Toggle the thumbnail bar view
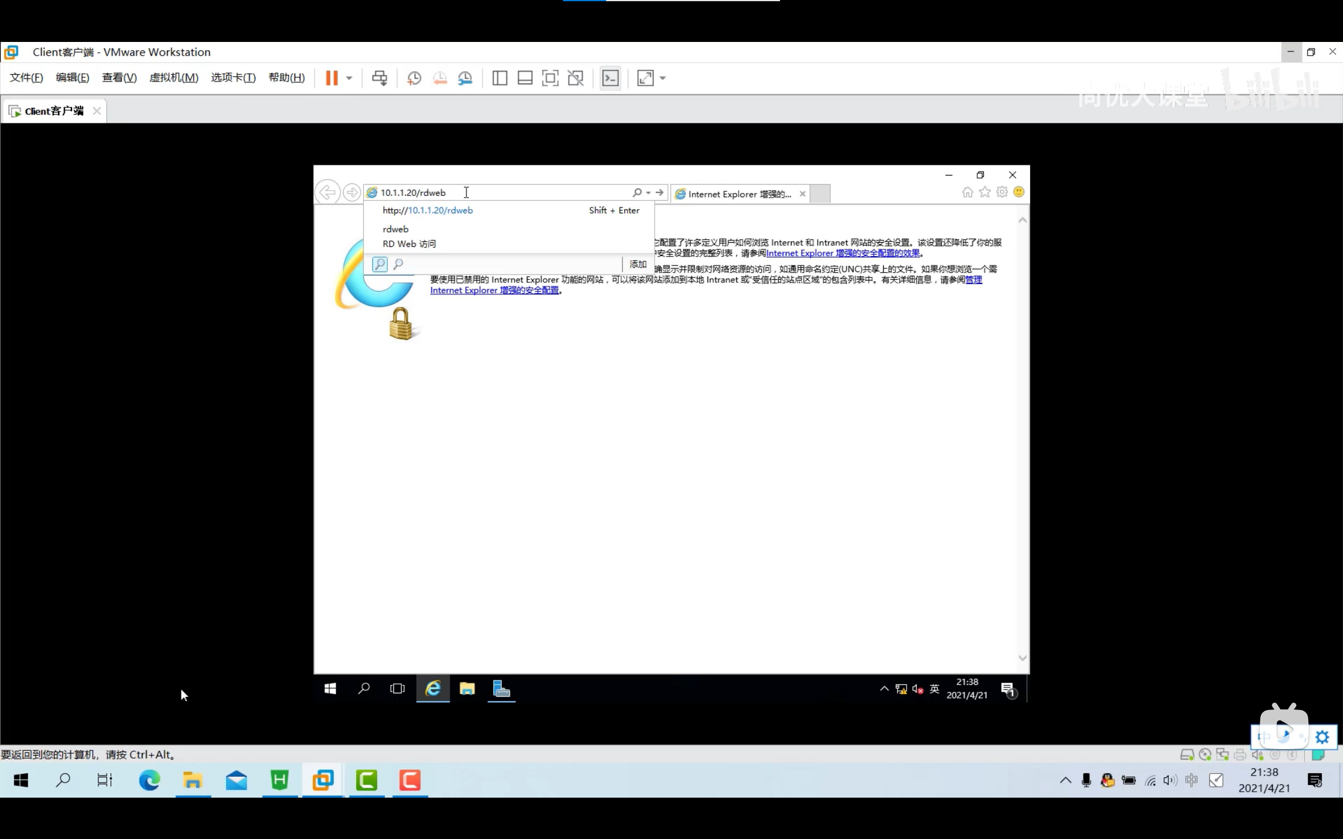 (x=525, y=78)
